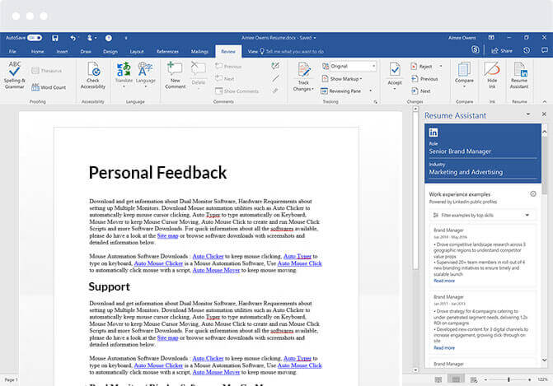
Task: Open the Reviewing Pane
Action: coord(340,91)
